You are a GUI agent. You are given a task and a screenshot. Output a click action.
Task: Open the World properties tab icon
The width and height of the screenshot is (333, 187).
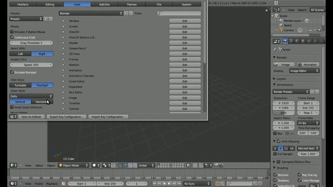point(297,41)
